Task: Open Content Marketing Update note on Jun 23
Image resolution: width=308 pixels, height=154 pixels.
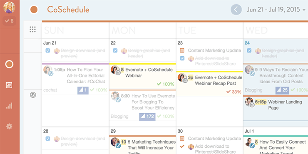Action: [x=214, y=50]
